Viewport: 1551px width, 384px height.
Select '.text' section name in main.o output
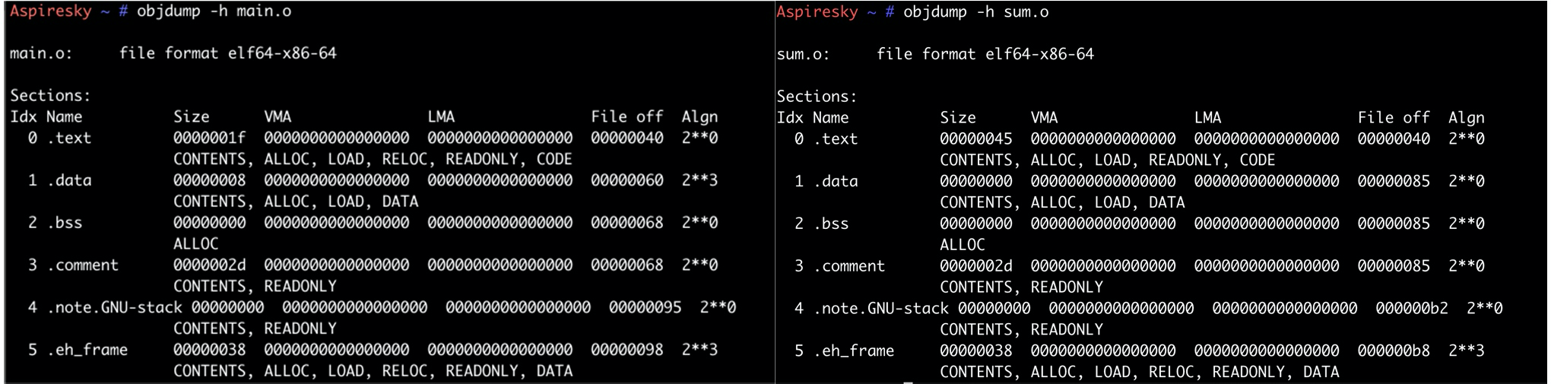click(x=68, y=138)
